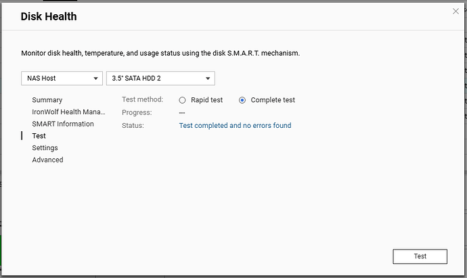Screen dimensions: 467x278
Task: Go to the Summary section
Action: (x=47, y=100)
